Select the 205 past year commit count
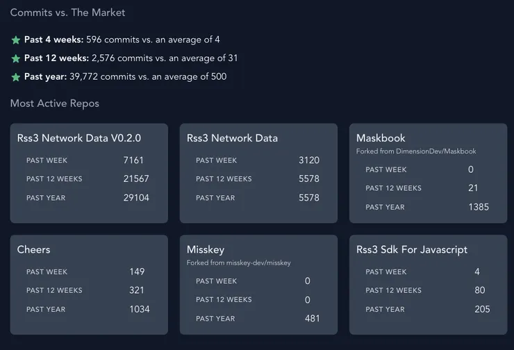Image resolution: width=514 pixels, height=350 pixels. (482, 309)
